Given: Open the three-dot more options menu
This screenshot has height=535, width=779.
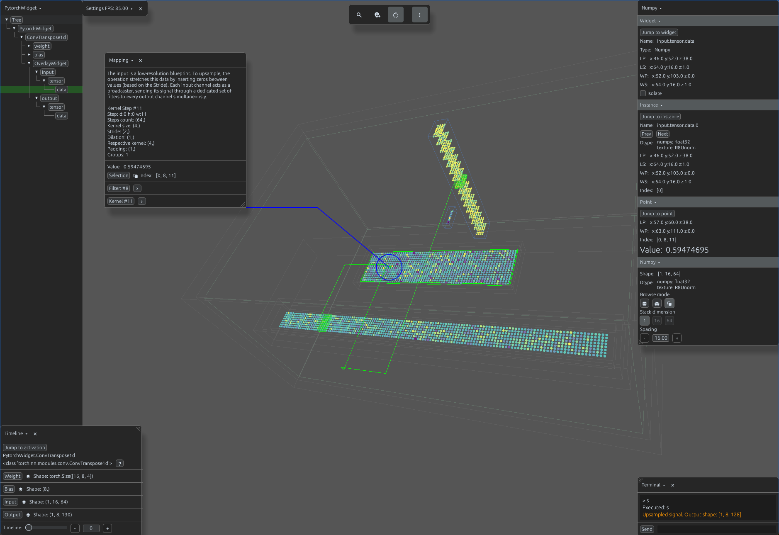Looking at the screenshot, I should tap(419, 15).
